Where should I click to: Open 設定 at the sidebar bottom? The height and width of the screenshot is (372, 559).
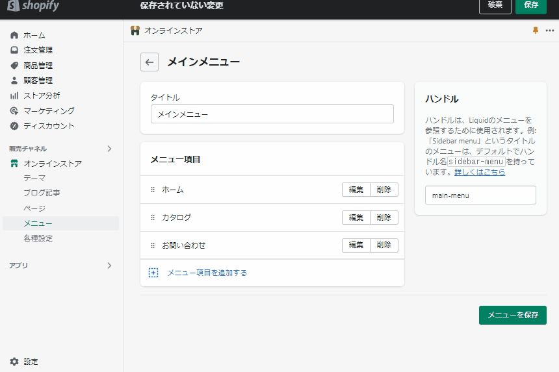[31, 362]
